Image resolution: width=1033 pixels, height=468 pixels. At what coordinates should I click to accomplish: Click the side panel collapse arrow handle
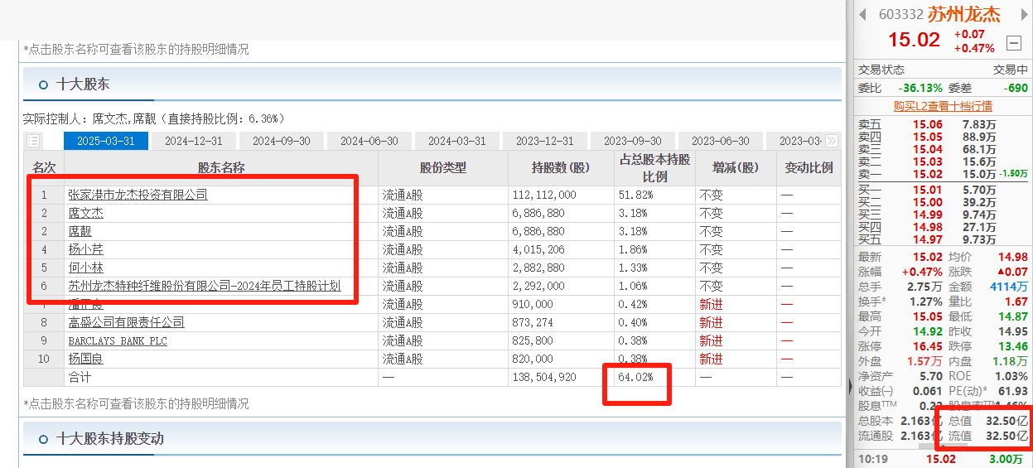coord(851,386)
